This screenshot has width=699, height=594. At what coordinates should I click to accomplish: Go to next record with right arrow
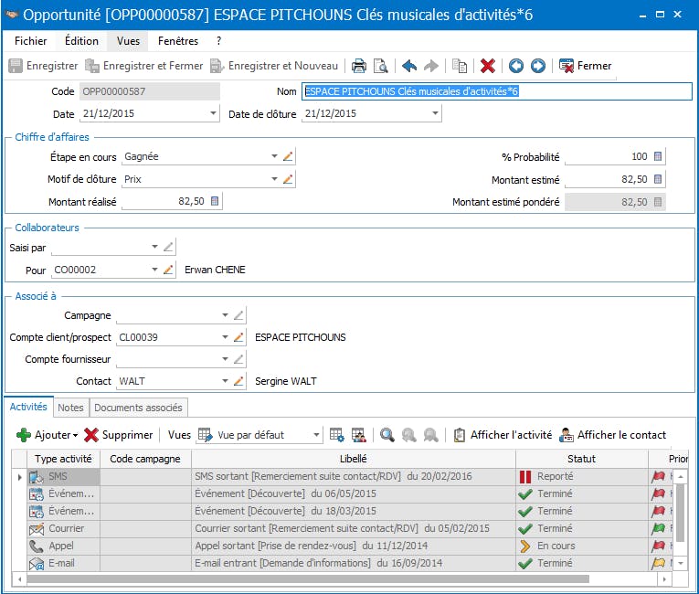click(x=538, y=66)
